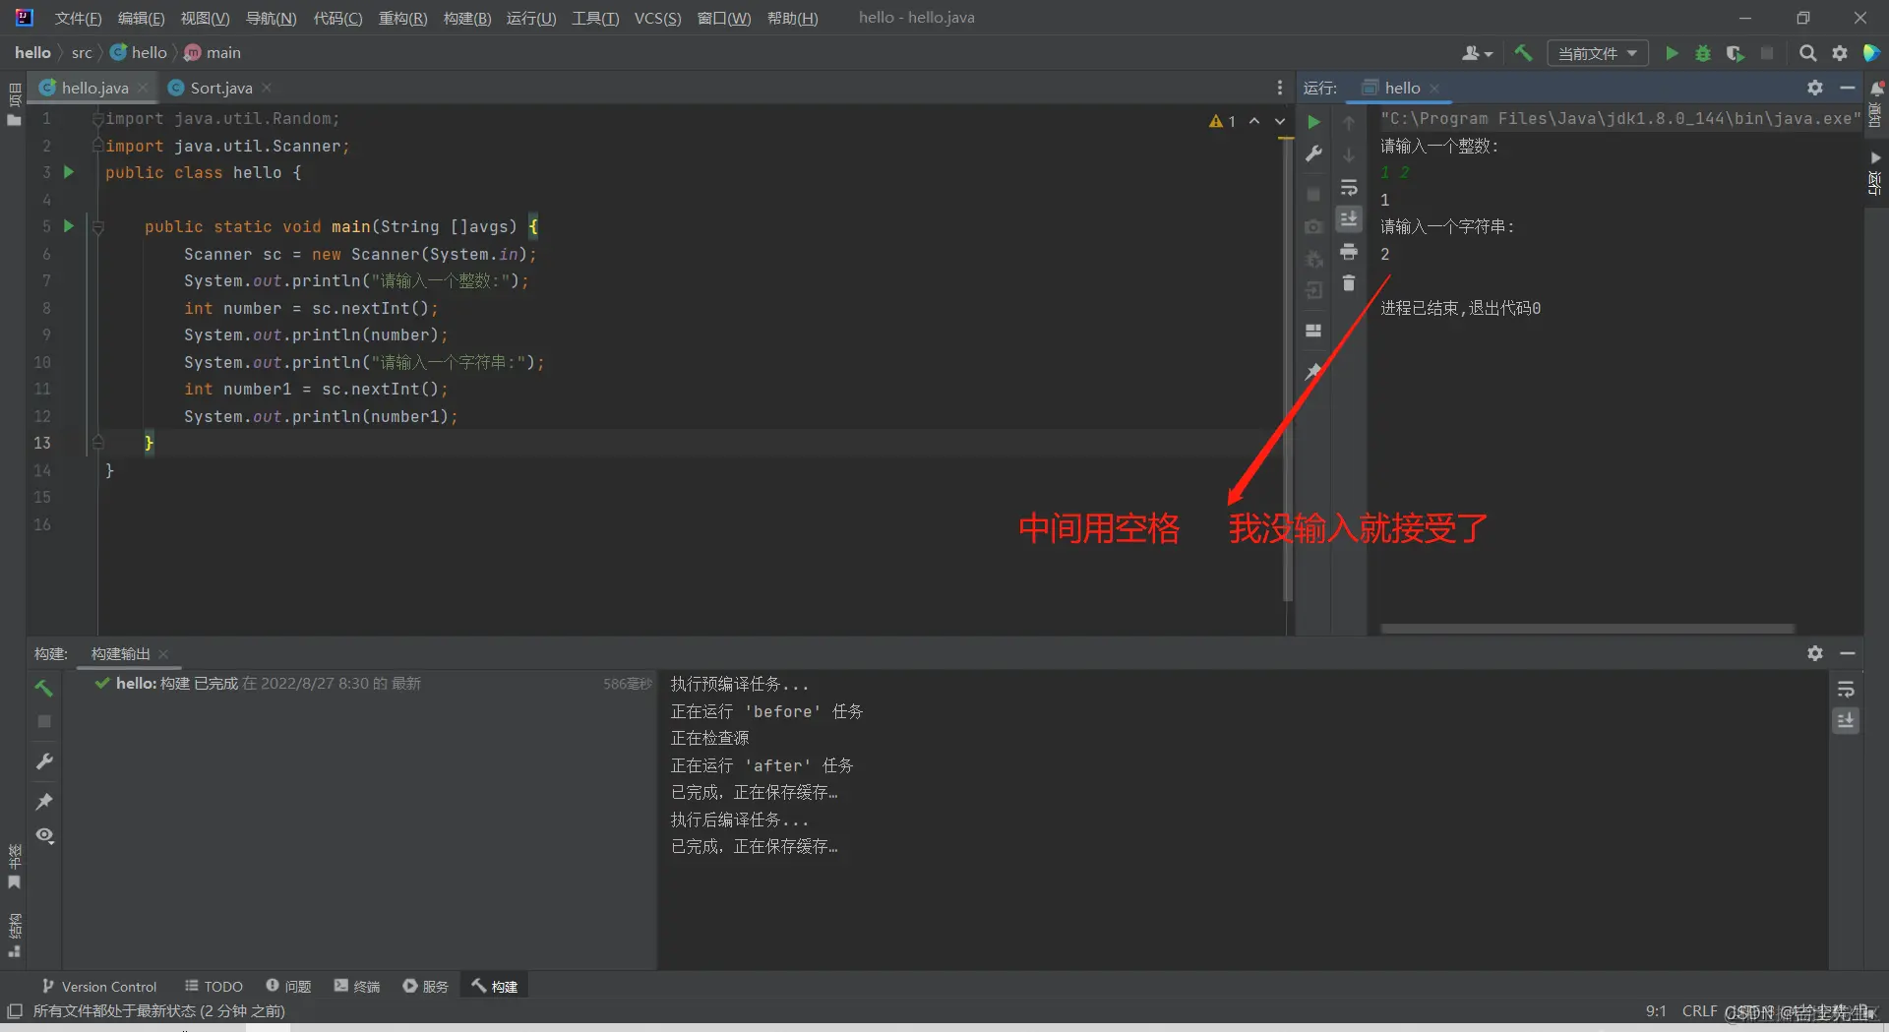Switch to Sort.java editor tab
The height and width of the screenshot is (1032, 1889).
tap(221, 88)
